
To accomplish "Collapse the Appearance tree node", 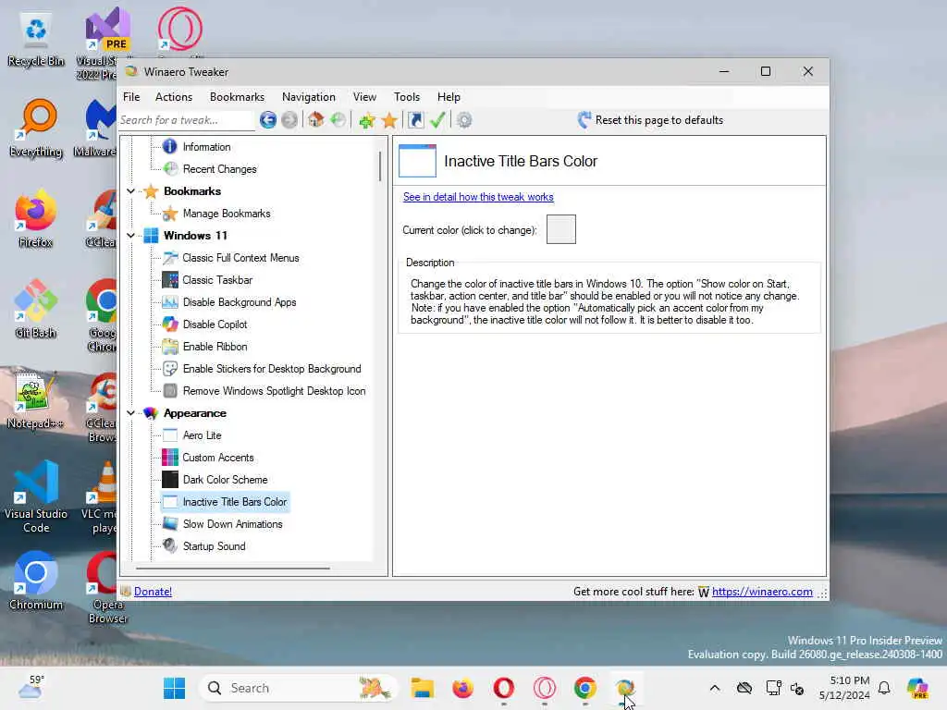I will click(x=131, y=413).
